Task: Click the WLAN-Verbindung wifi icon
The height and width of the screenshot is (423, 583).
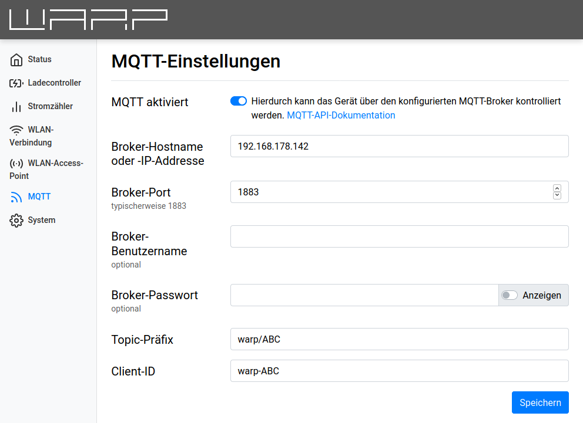Action: 16,129
